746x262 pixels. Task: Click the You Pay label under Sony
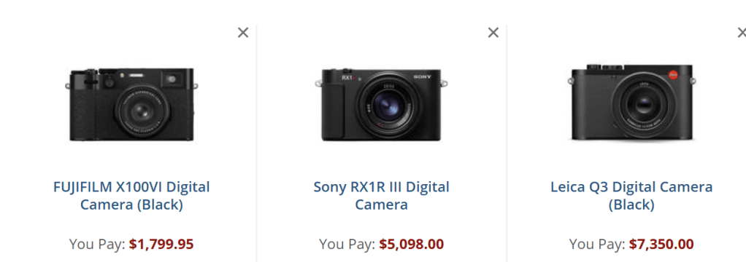347,245
